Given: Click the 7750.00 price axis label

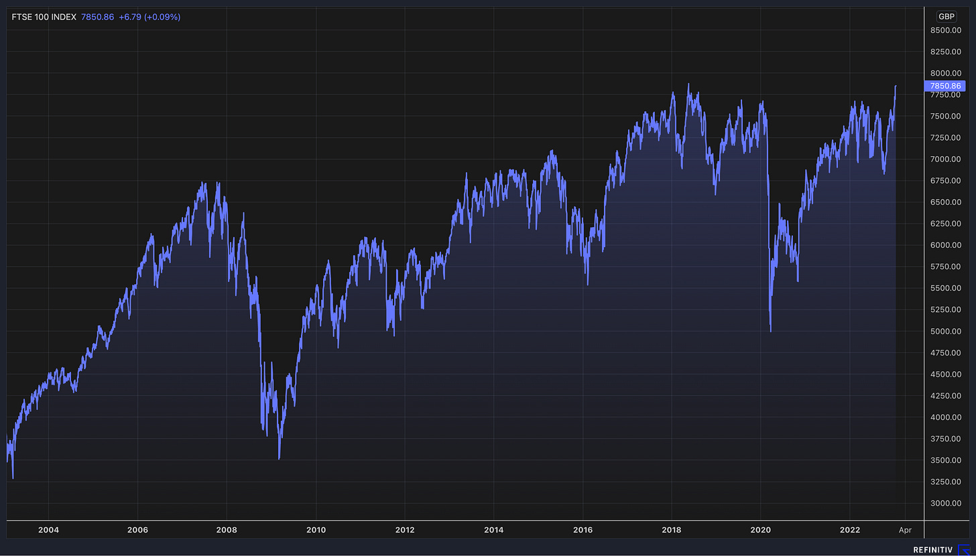Looking at the screenshot, I should pos(946,95).
